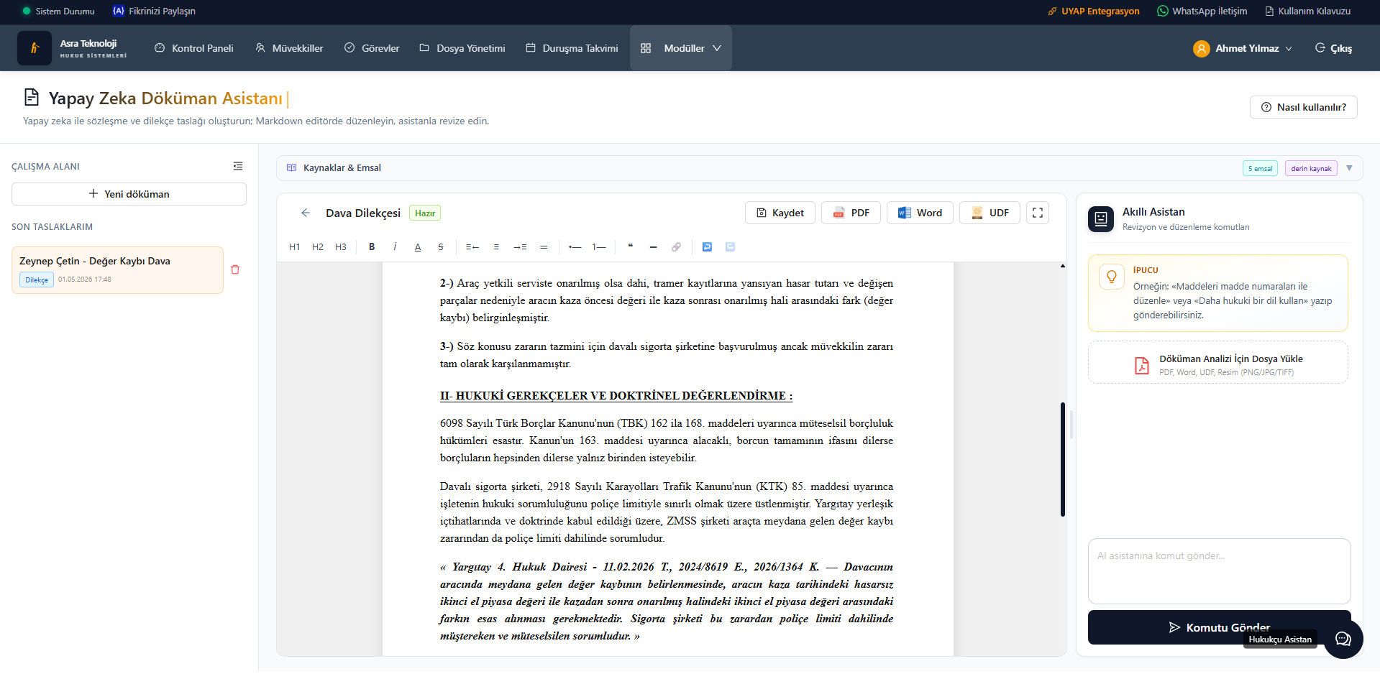1380x674 pixels.
Task: Collapse the Çalışma Alanı sidebar
Action: point(238,166)
